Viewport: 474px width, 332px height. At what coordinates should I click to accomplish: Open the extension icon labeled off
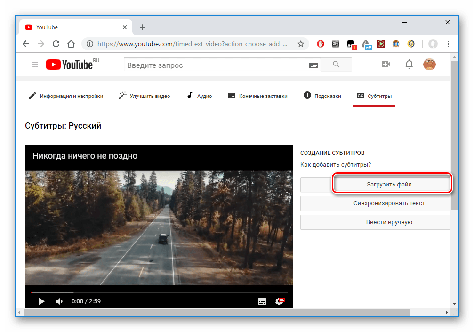[x=367, y=45]
